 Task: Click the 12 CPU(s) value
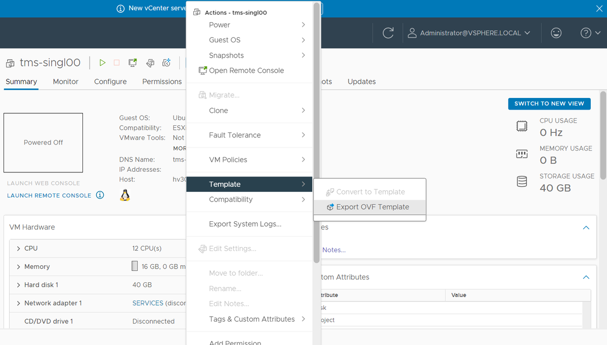147,249
